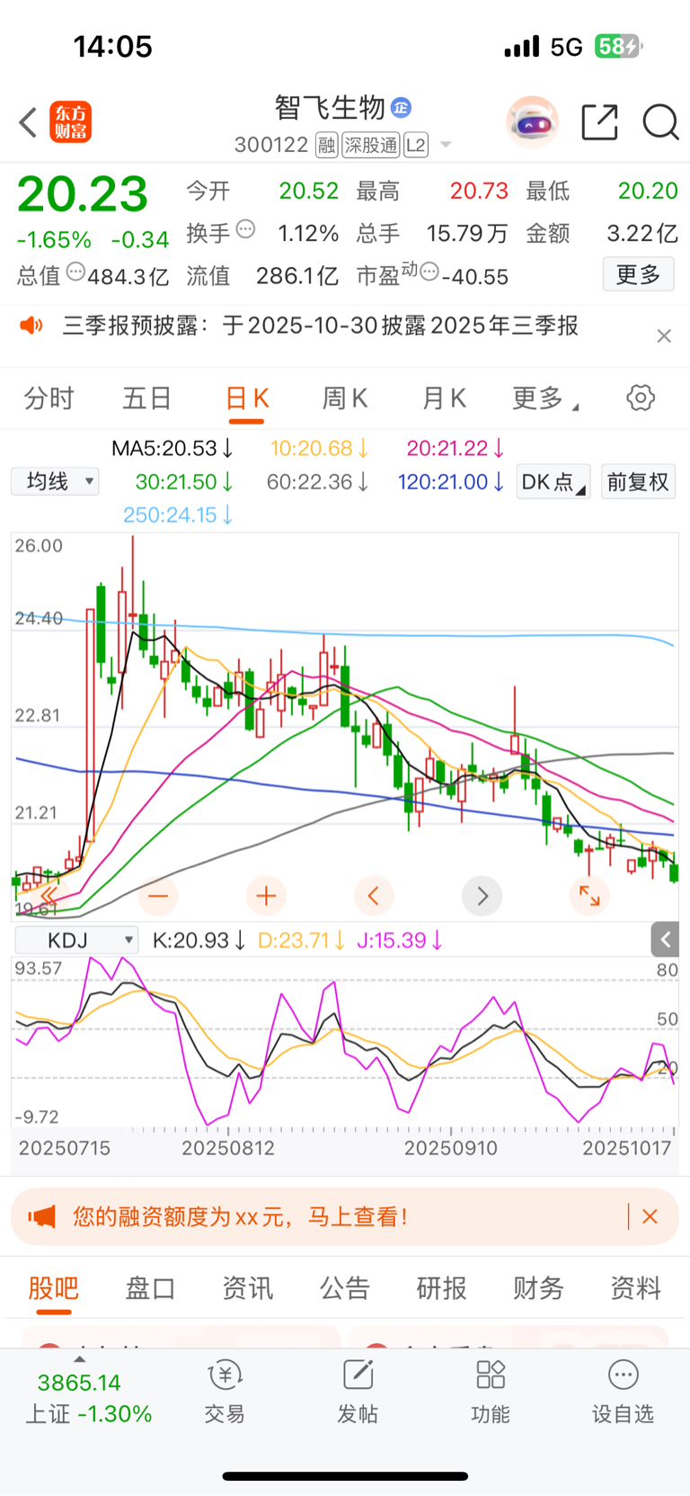The width and height of the screenshot is (690, 1496).
Task: Open the search magnifier icon
Action: pos(660,122)
